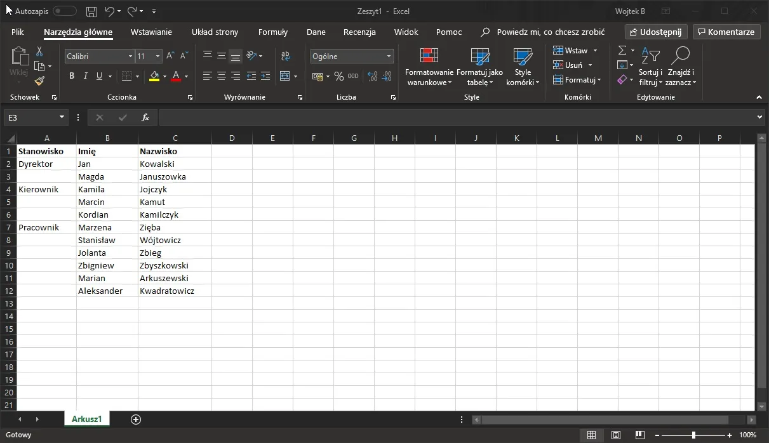Click the Komentarze button
This screenshot has width=769, height=443.
726,32
